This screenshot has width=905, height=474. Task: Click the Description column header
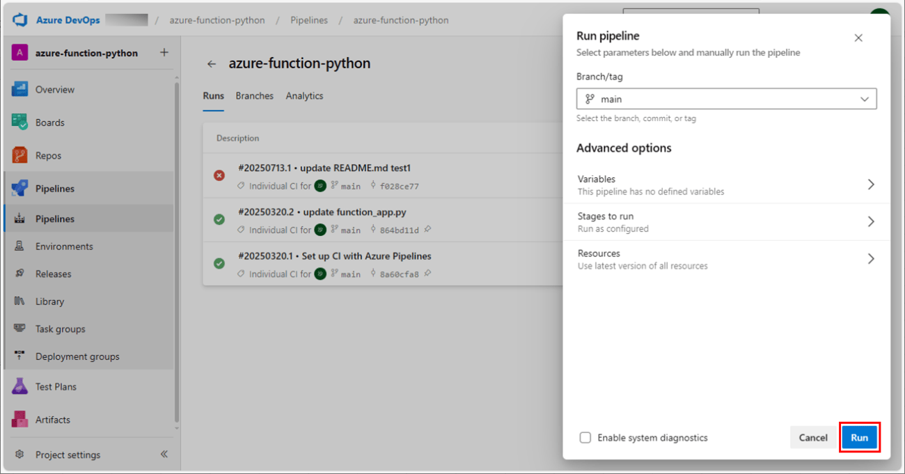tap(237, 139)
